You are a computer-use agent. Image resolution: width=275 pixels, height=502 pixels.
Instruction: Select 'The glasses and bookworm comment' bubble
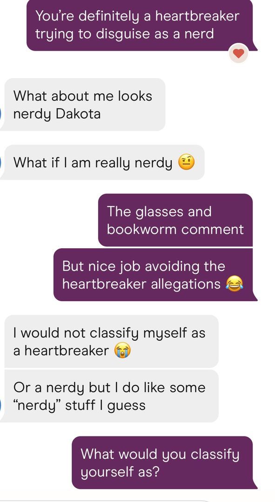click(x=175, y=220)
